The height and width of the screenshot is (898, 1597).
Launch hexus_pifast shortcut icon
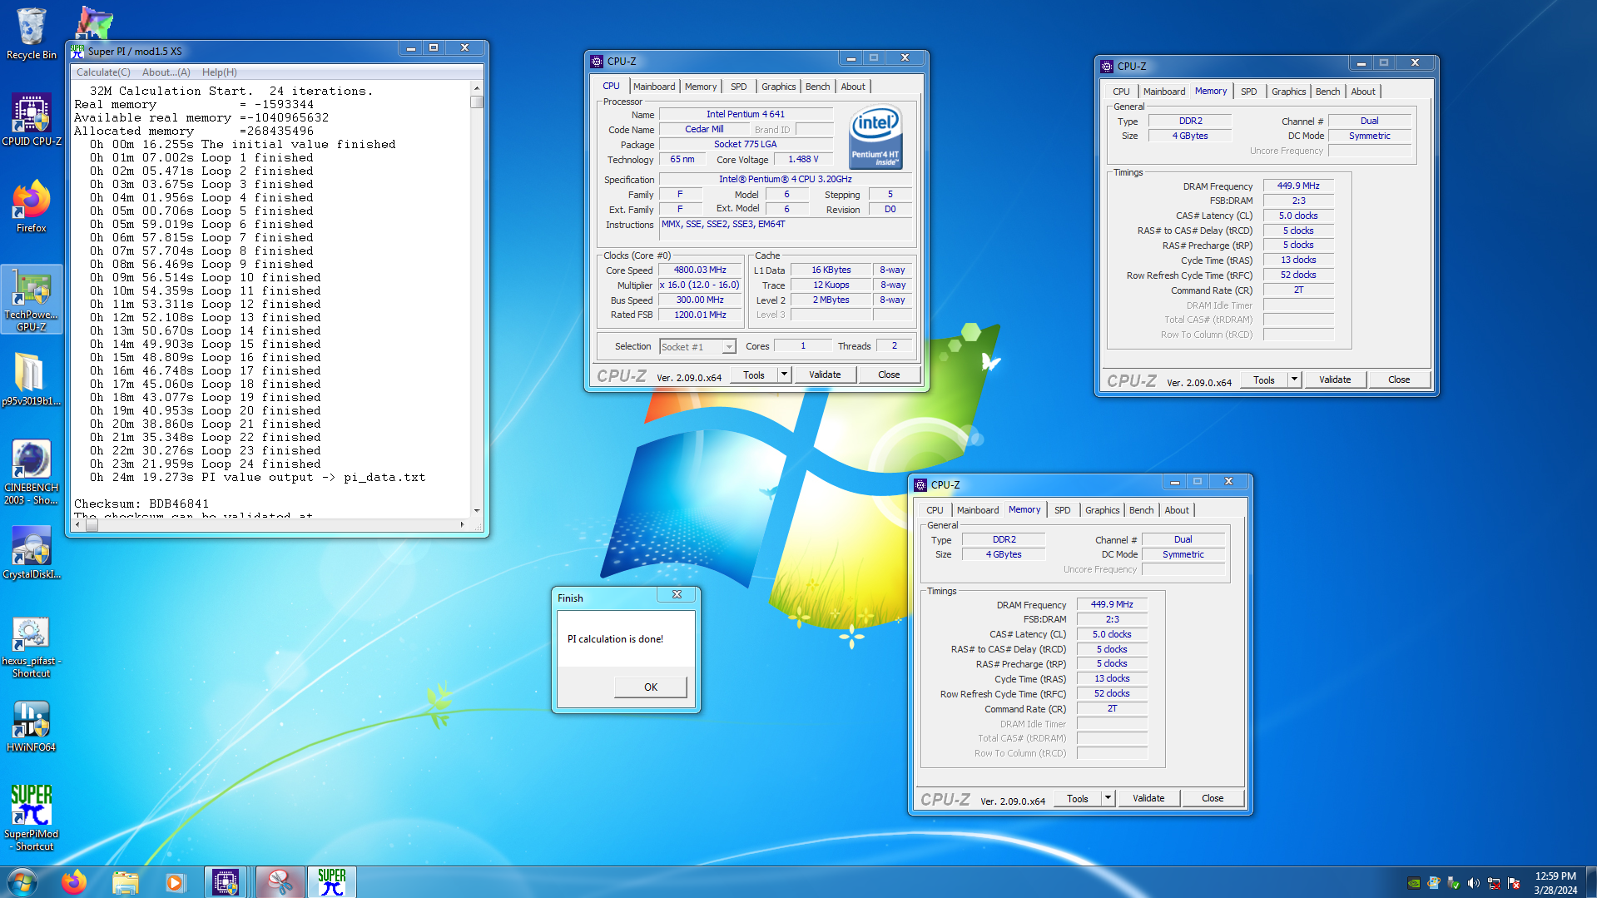pyautogui.click(x=31, y=647)
